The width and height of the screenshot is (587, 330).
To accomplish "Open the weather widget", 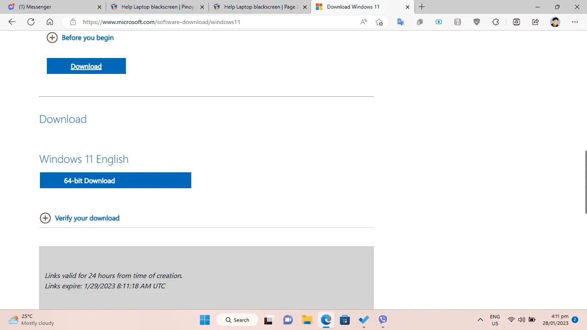I will point(31,320).
